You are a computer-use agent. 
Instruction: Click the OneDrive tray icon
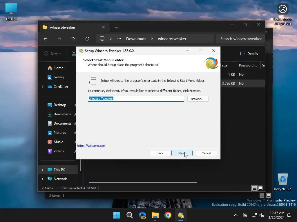coord(245,215)
